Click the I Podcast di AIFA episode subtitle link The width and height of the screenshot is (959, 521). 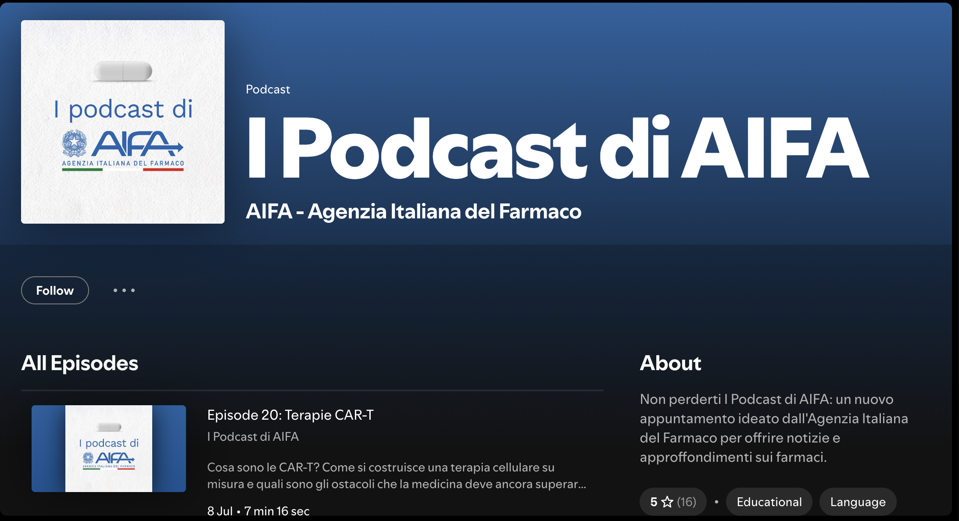click(253, 436)
